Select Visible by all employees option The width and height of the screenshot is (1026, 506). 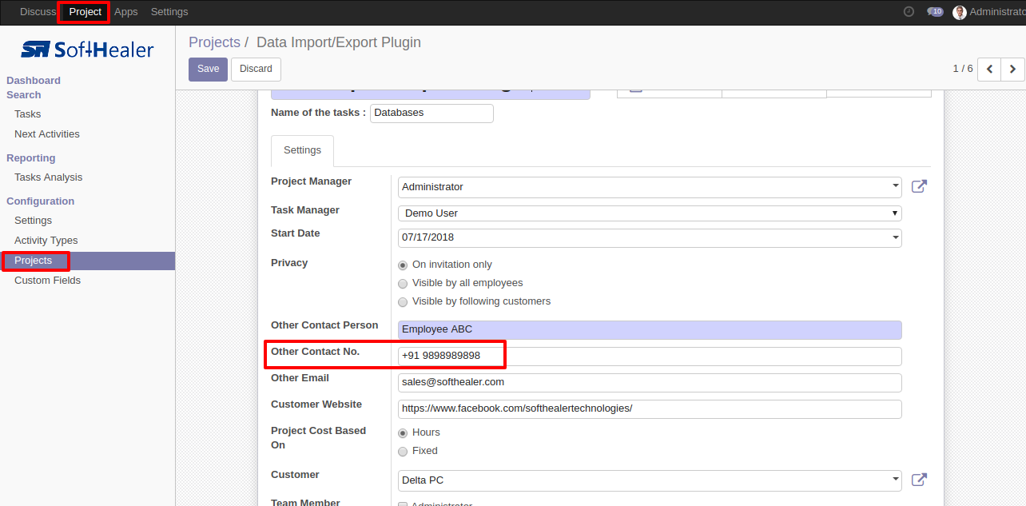tap(403, 283)
